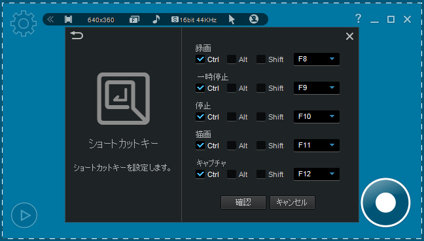Open the settings gear icon

tap(24, 24)
